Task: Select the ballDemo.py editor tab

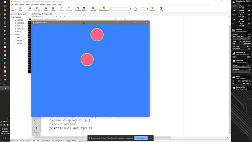Action: 37,14
